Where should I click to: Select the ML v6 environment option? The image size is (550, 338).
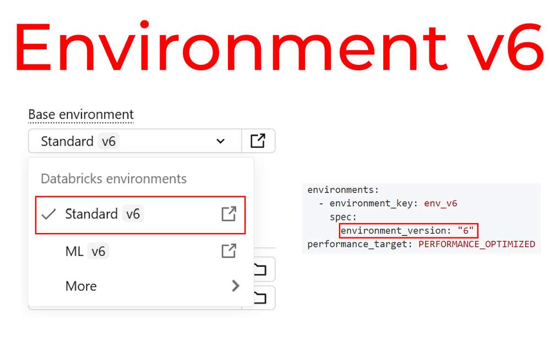140,251
